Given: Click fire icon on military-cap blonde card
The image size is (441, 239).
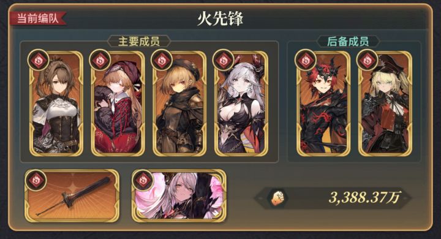Looking at the screenshot, I should click(x=367, y=61).
